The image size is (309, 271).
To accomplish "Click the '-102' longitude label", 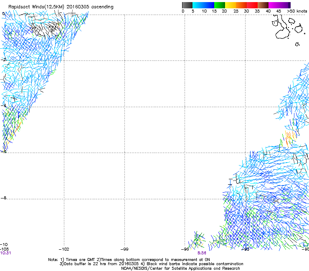I will tap(64, 249).
